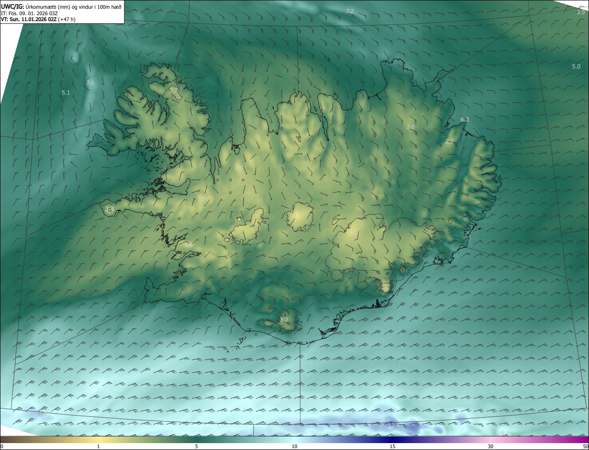Screen dimensions: 589x450
Task: Click the pink section of the colorbar
Action: [492, 439]
